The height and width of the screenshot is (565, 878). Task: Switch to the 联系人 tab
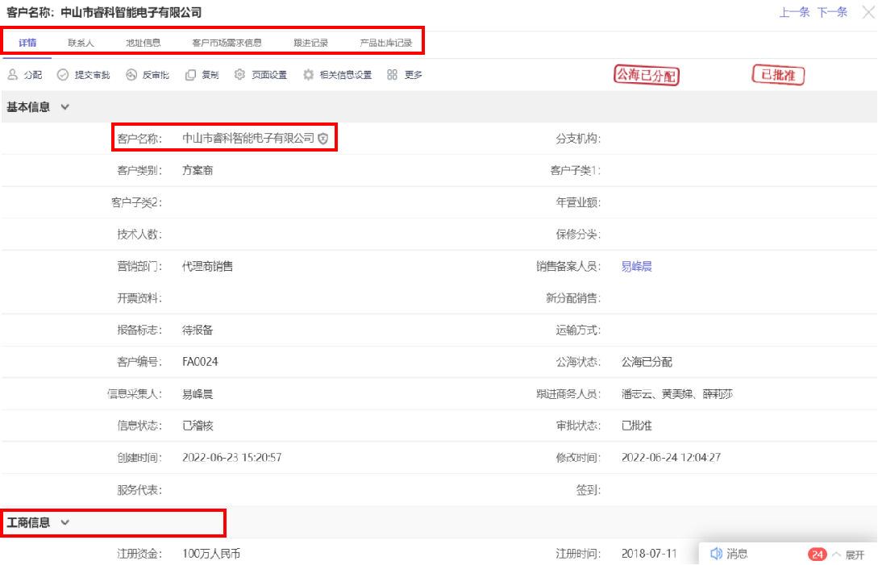[81, 43]
